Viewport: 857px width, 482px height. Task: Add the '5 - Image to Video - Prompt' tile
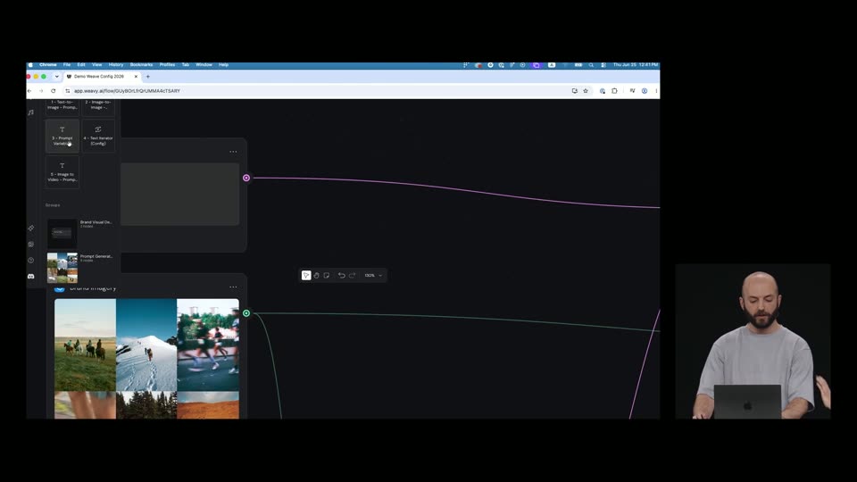[62, 172]
